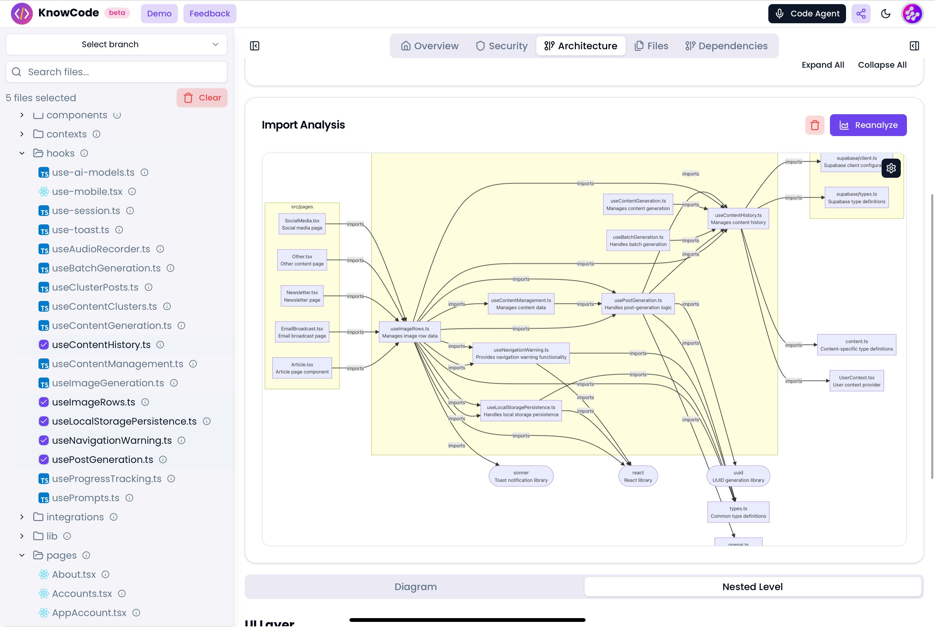The image size is (935, 627).
Task: Show info for use-toast.ts
Action: pyautogui.click(x=119, y=230)
